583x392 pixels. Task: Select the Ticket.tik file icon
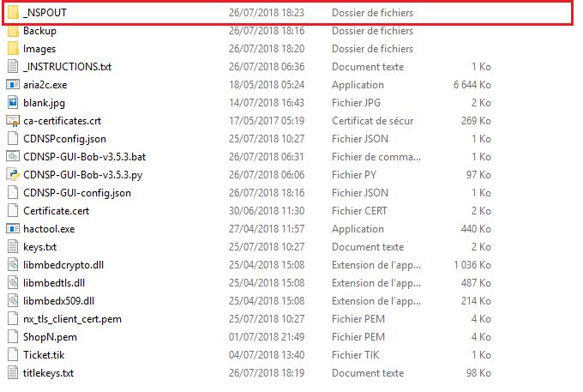(13, 355)
